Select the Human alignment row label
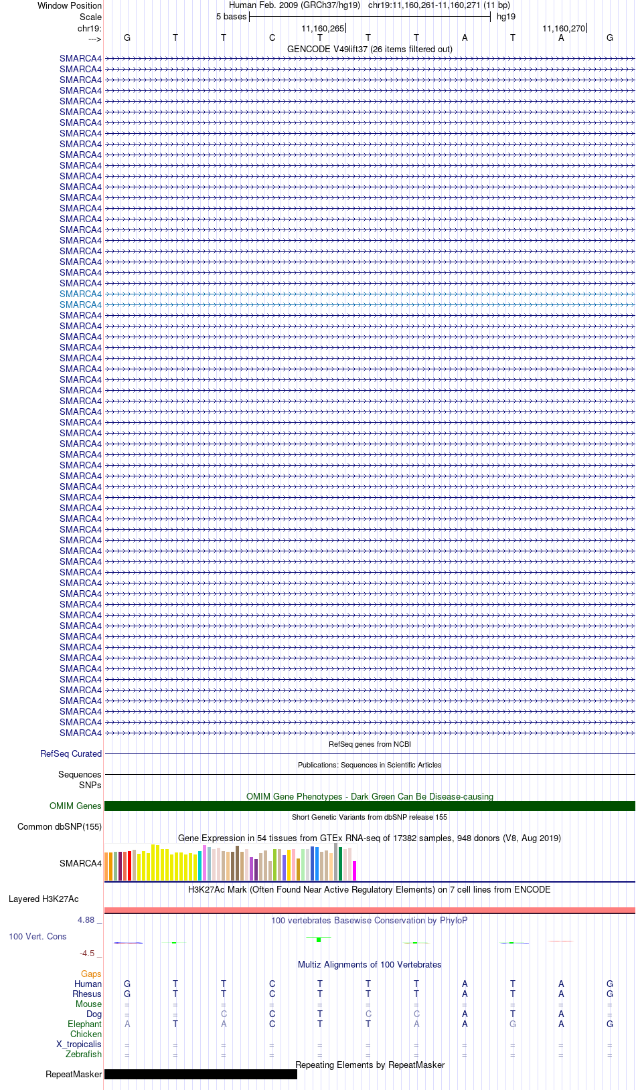The height and width of the screenshot is (1090, 636). 88,984
